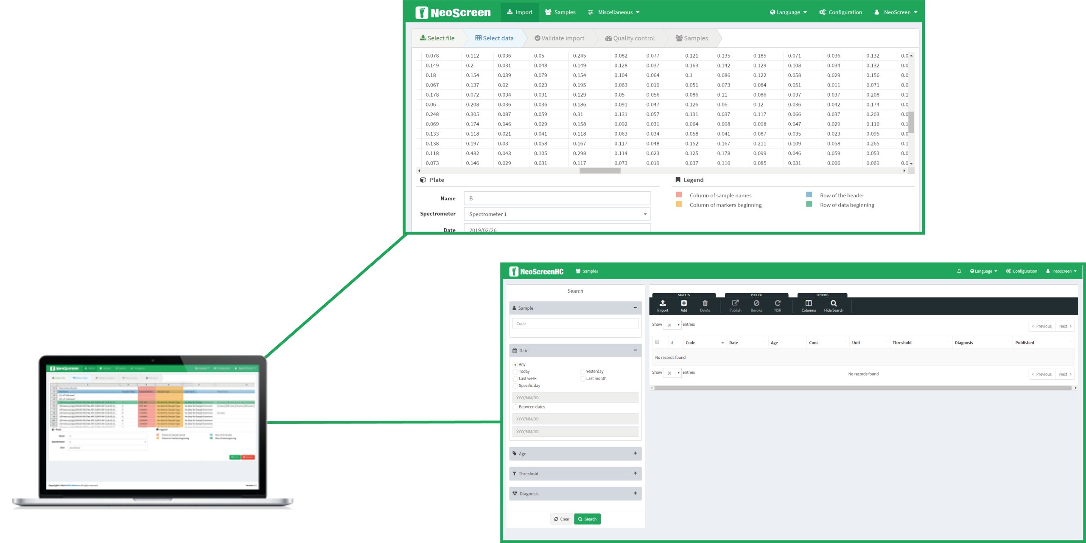Click the blue Row of the header swatch
The width and height of the screenshot is (1086, 543).
809,195
